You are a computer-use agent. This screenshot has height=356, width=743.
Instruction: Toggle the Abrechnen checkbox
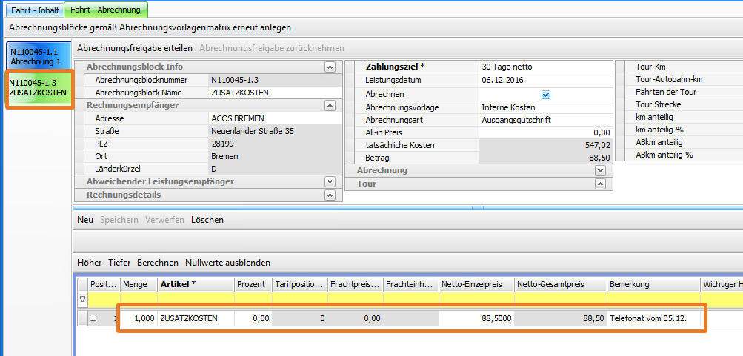point(546,95)
